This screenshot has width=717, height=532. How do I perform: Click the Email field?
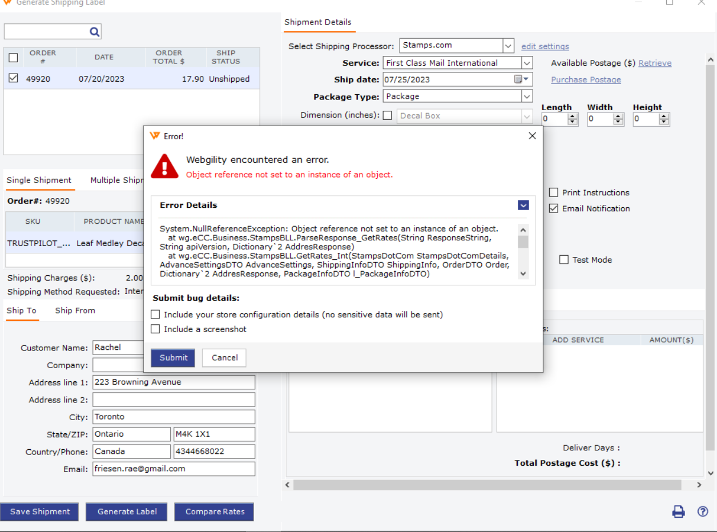point(174,469)
